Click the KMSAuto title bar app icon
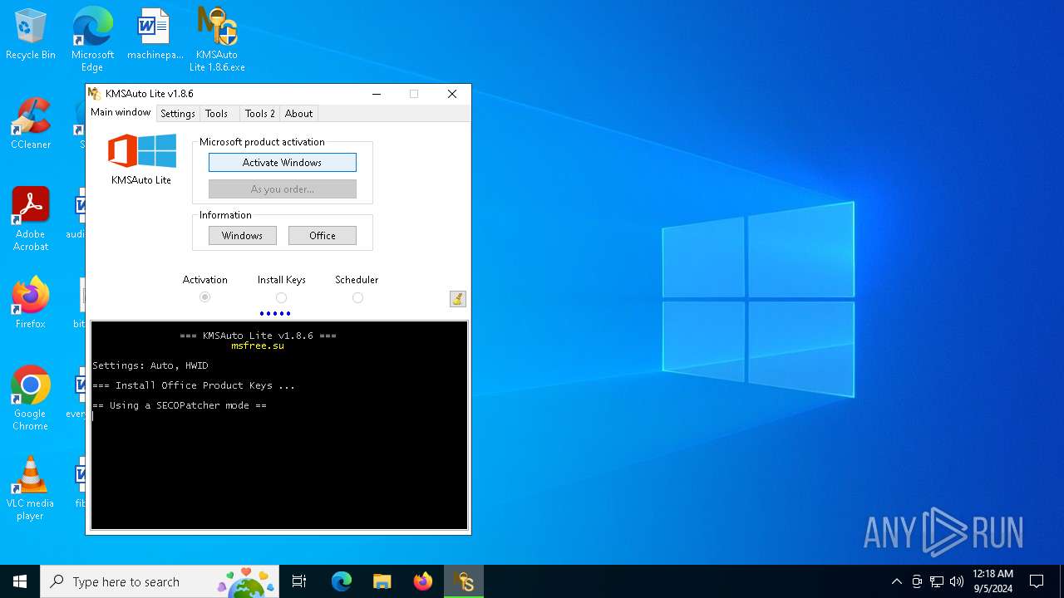The image size is (1064, 598). pyautogui.click(x=94, y=94)
